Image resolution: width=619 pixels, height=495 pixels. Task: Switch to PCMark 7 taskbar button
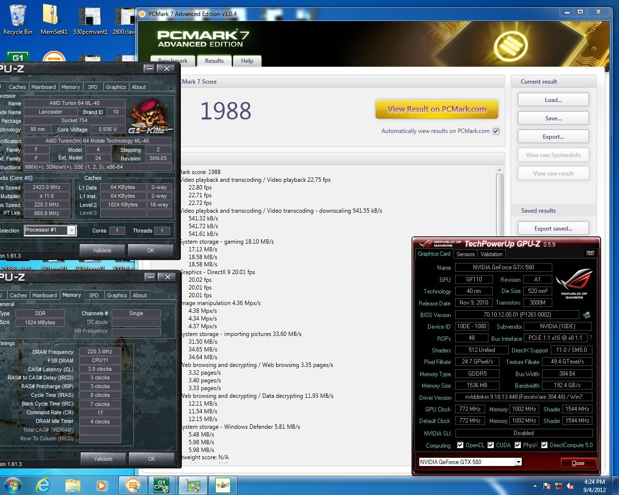pyautogui.click(x=133, y=485)
